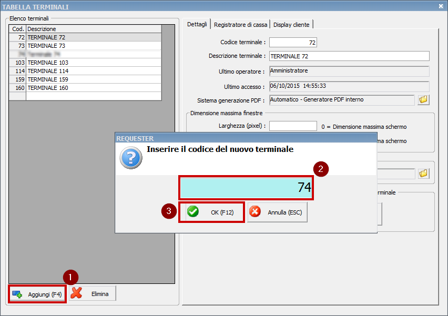This screenshot has height=316, width=448.
Task: Click the Aggiungi (F4) button
Action: click(x=37, y=294)
